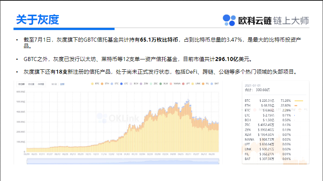This screenshot has width=323, height=181.
Task: Click the middle of the chart range slider bar
Action: [123, 162]
